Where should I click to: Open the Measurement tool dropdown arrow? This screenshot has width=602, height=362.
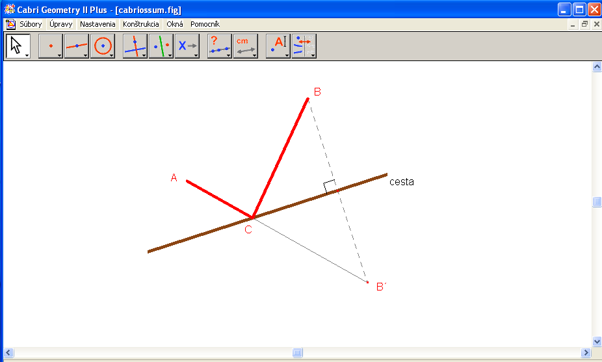pos(255,56)
